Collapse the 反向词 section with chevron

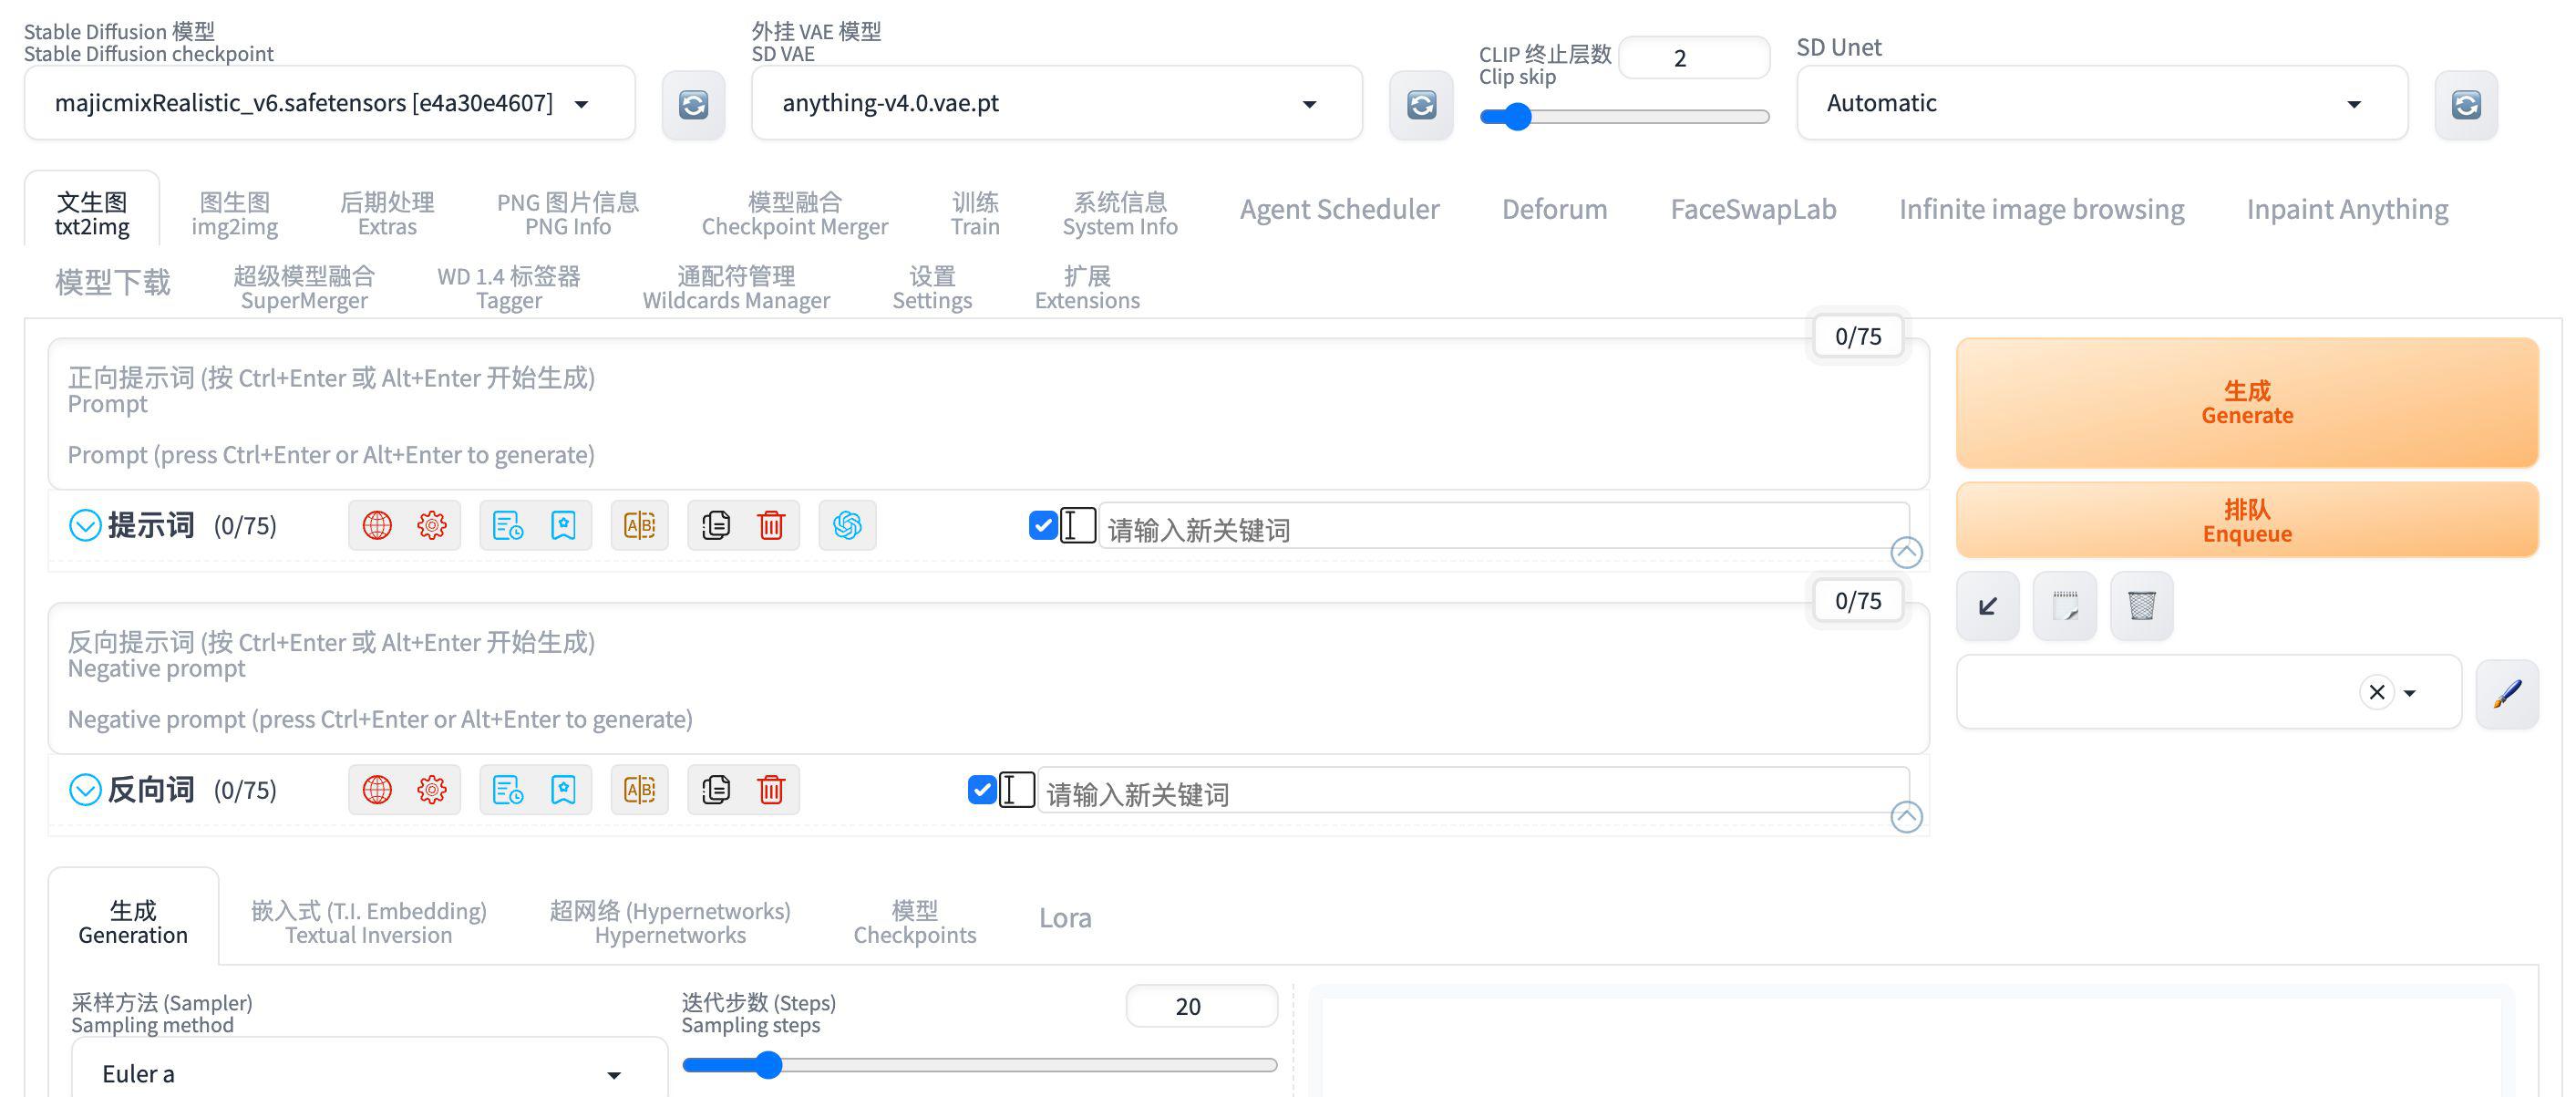pyautogui.click(x=85, y=790)
